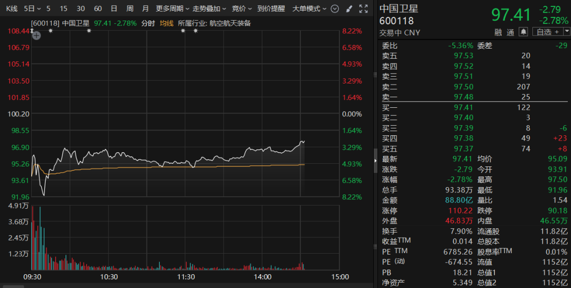Image resolution: width=571 pixels, height=288 pixels.
Task: Click the 融 margin trading badge
Action: [498, 32]
